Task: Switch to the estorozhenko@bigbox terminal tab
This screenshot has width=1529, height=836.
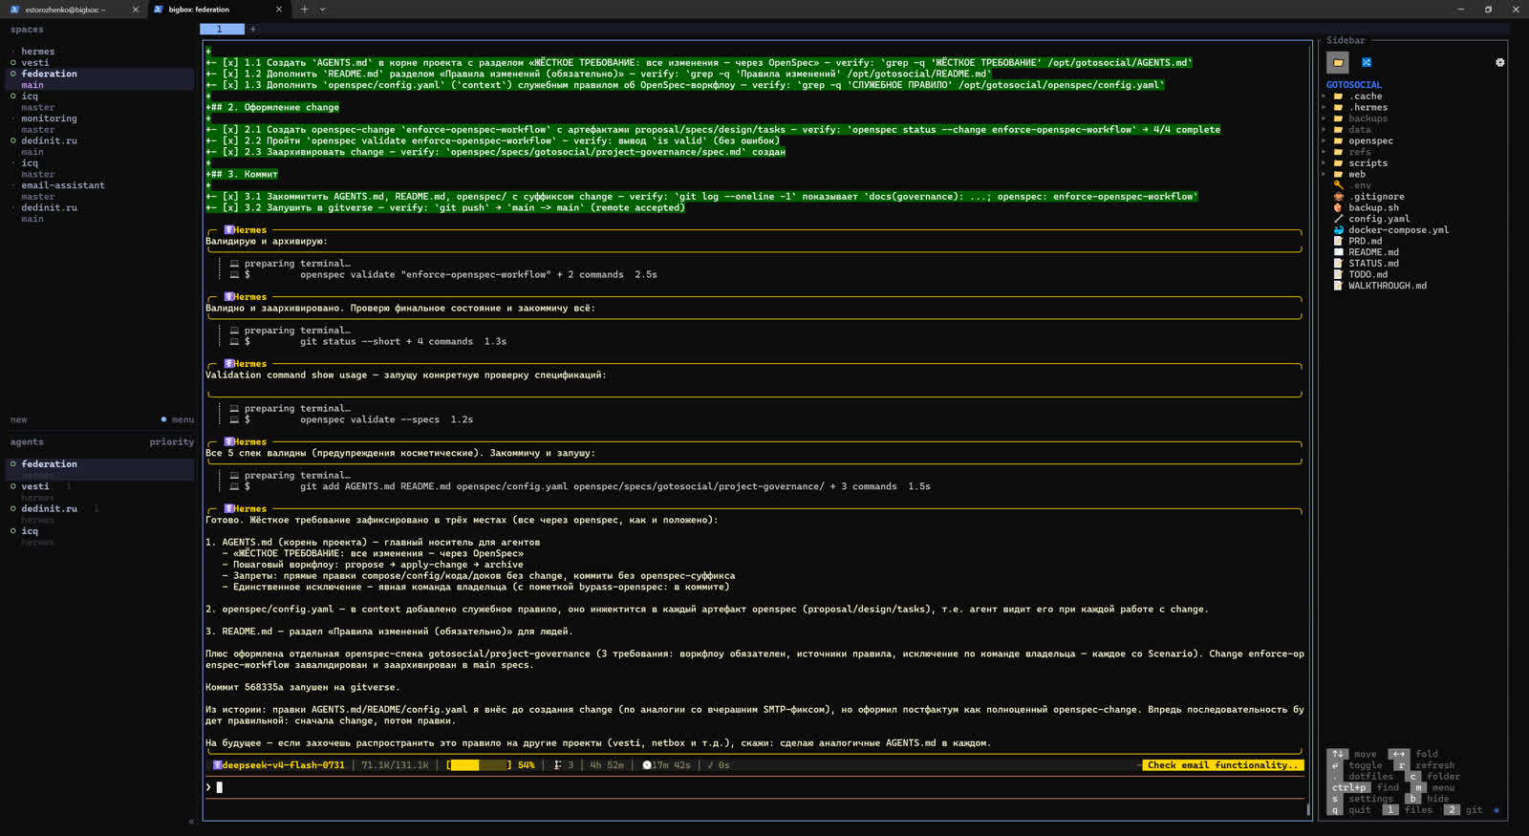Action: [x=74, y=10]
